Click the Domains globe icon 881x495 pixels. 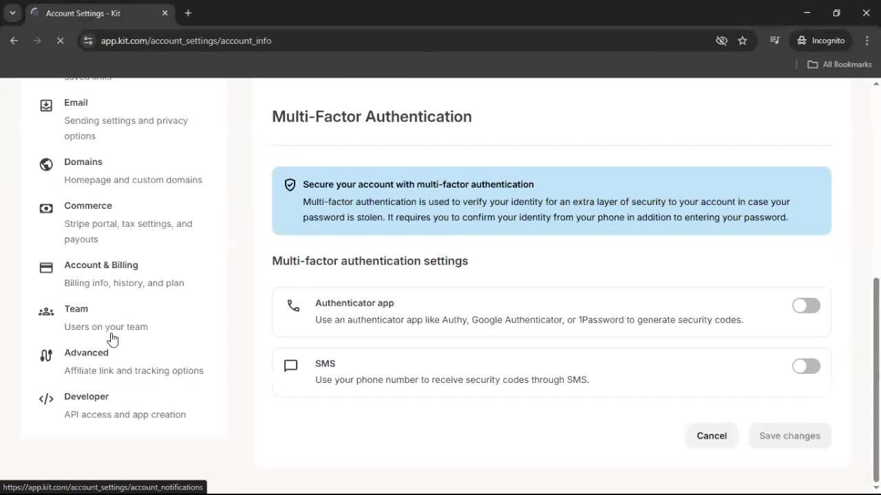(x=46, y=164)
